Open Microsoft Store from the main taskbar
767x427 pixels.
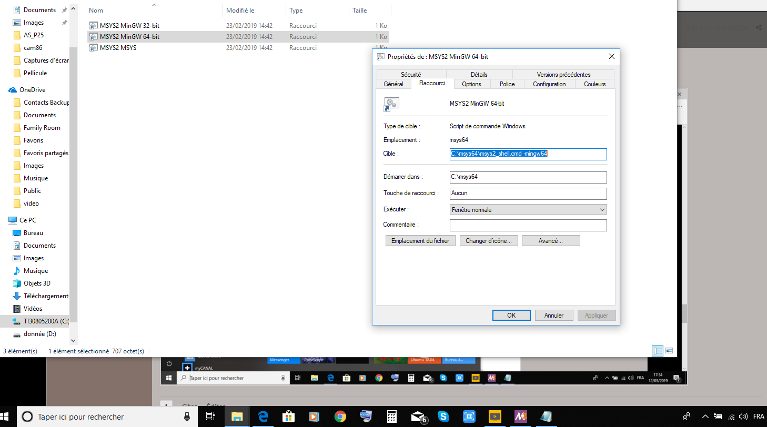point(289,417)
